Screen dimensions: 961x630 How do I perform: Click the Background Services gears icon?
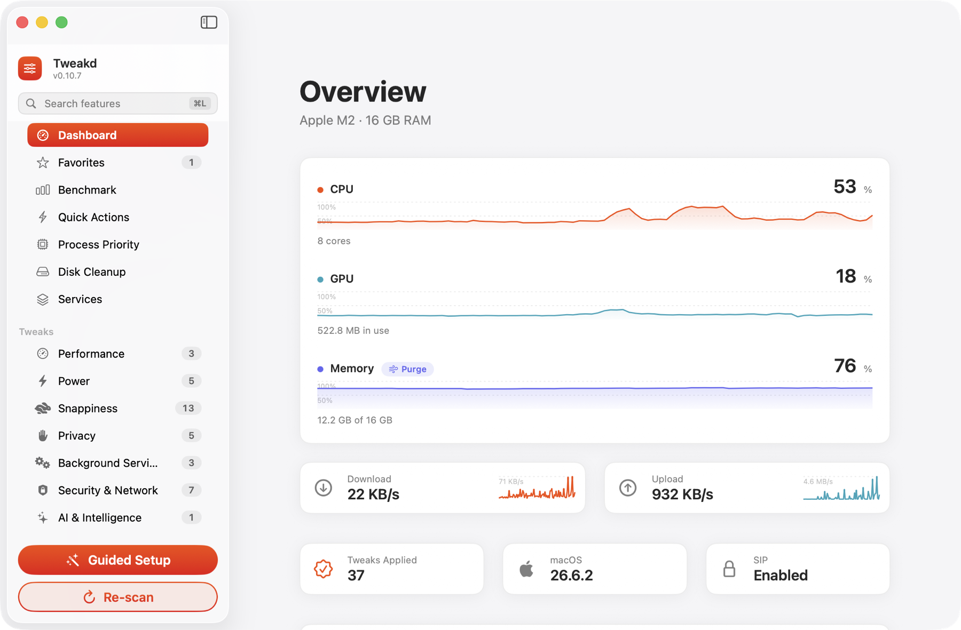(x=43, y=463)
